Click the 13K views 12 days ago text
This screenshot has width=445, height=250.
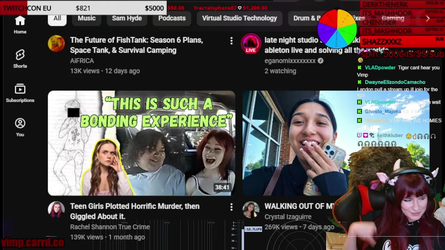tap(105, 71)
